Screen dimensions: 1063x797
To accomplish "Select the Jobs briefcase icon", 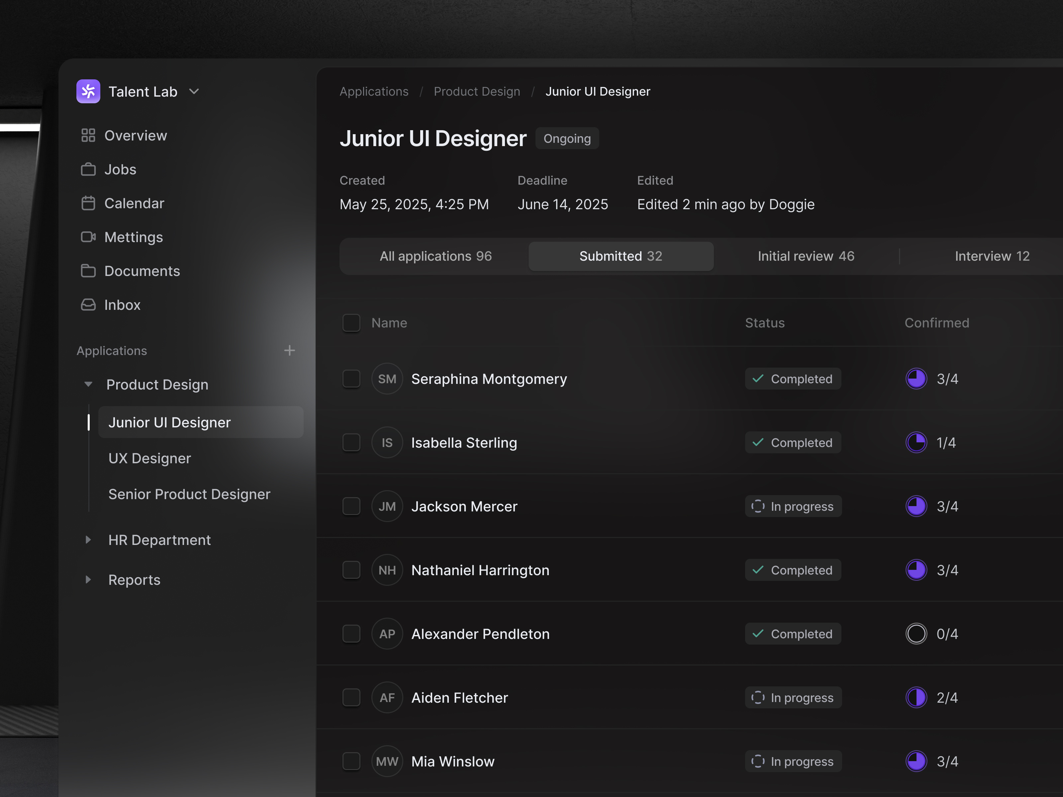I will coord(88,169).
